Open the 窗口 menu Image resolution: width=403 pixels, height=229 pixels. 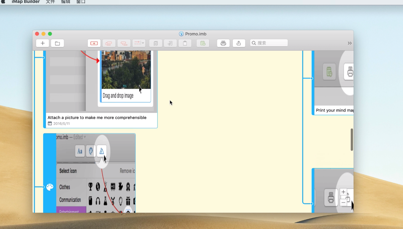point(81,2)
